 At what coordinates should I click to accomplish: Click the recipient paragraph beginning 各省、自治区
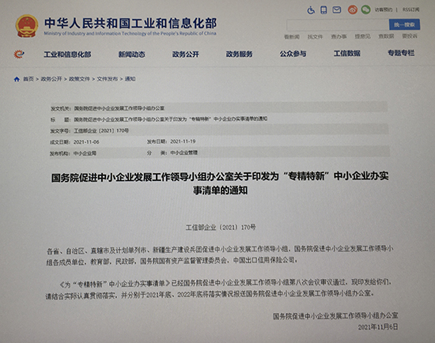(220, 255)
